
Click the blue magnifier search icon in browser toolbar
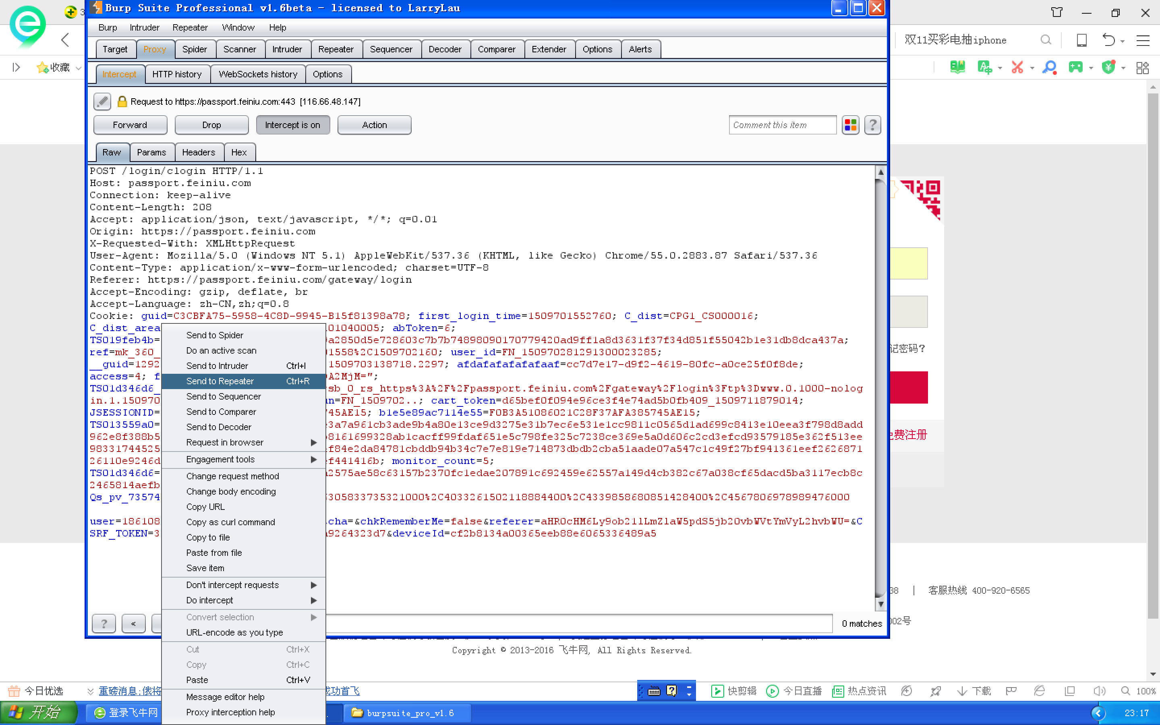1049,67
